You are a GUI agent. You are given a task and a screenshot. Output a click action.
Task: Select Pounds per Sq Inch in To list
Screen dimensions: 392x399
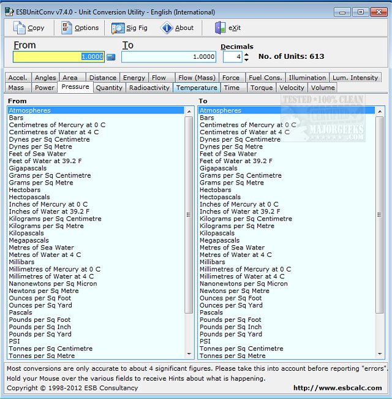click(286, 327)
